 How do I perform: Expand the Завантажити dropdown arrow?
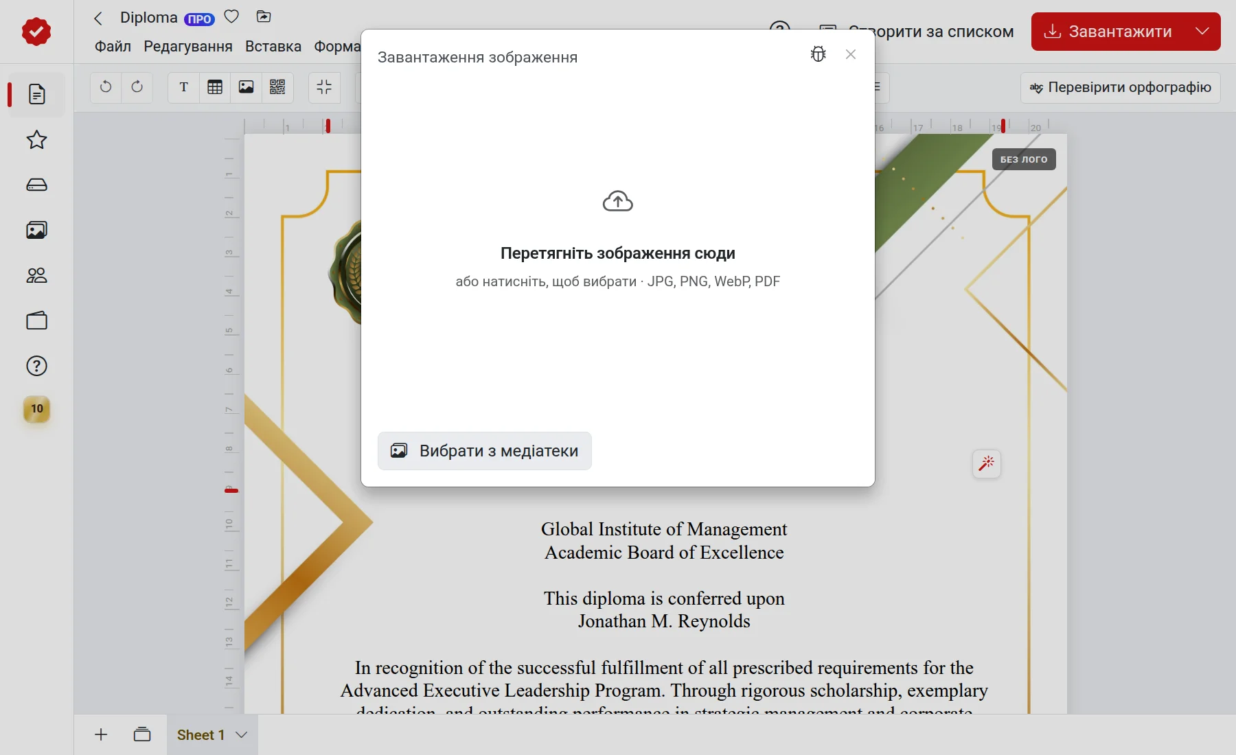click(1202, 32)
